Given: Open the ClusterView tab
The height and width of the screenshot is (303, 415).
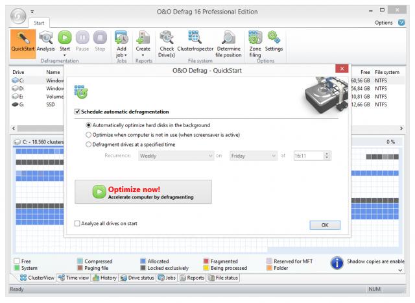Looking at the screenshot, I should tap(38, 278).
